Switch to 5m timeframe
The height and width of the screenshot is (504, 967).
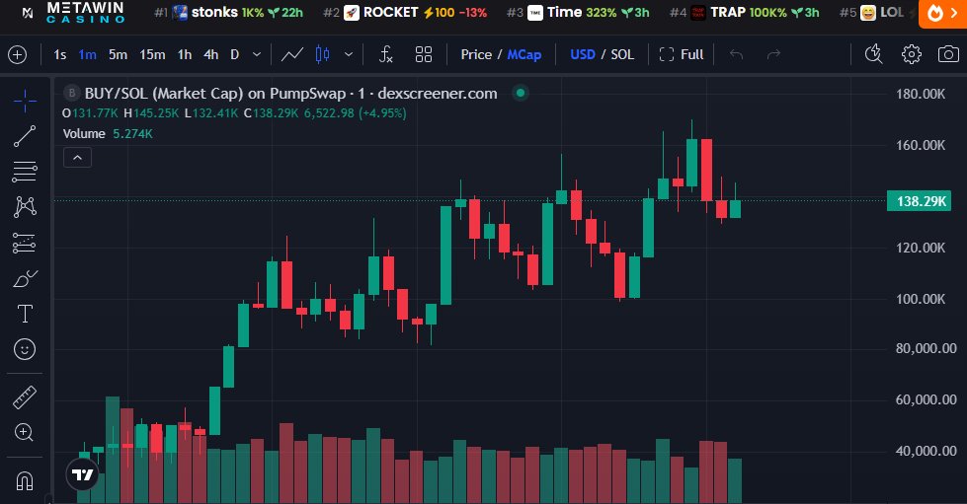[x=118, y=55]
